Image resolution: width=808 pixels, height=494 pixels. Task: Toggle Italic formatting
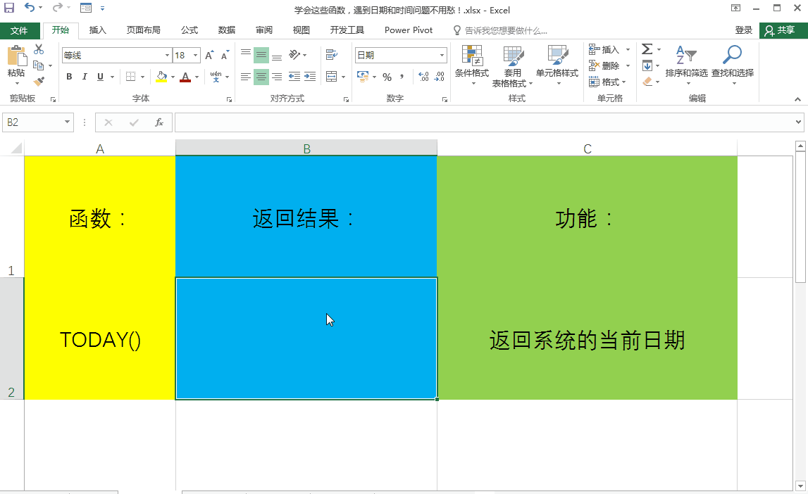85,77
